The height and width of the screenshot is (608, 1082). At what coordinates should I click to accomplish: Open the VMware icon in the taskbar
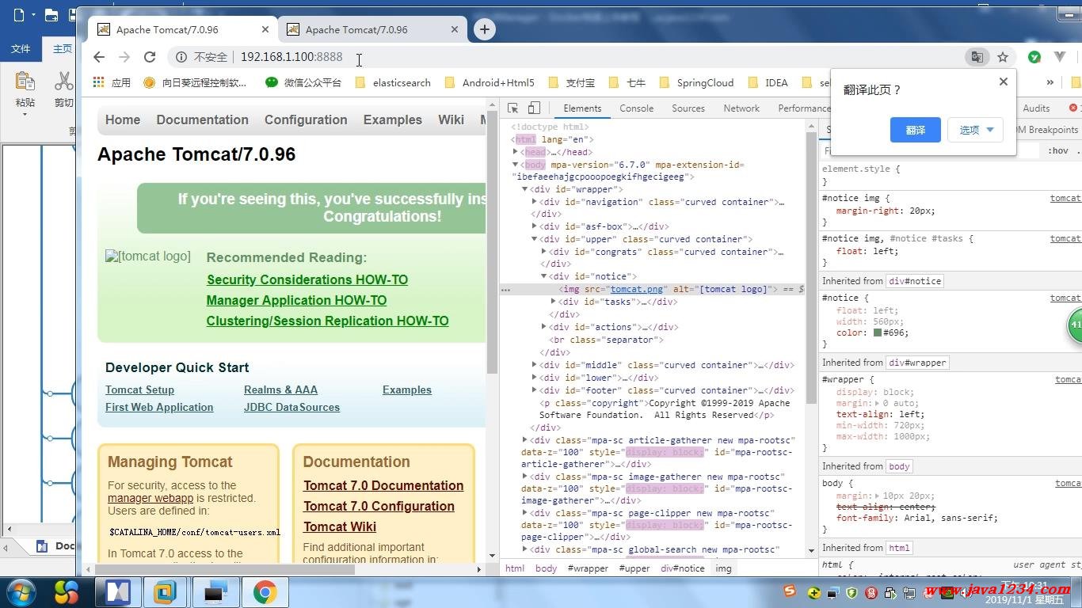tap(166, 592)
